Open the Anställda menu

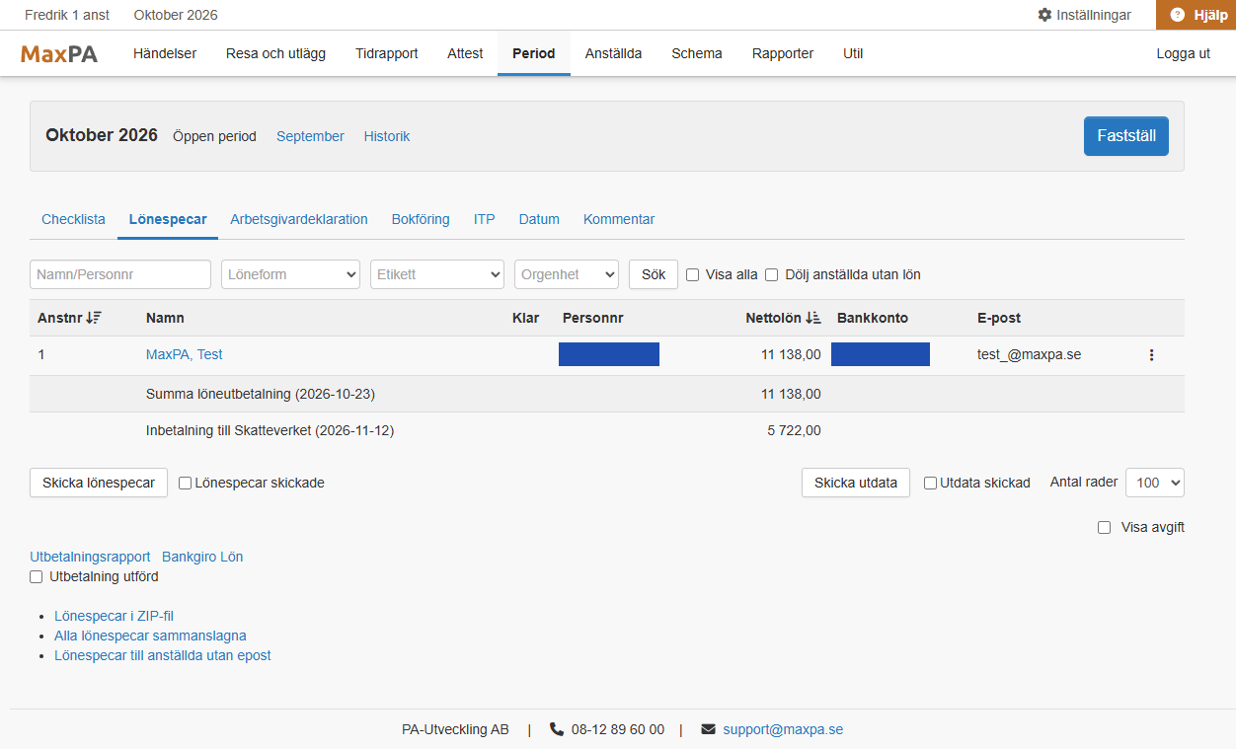coord(613,54)
